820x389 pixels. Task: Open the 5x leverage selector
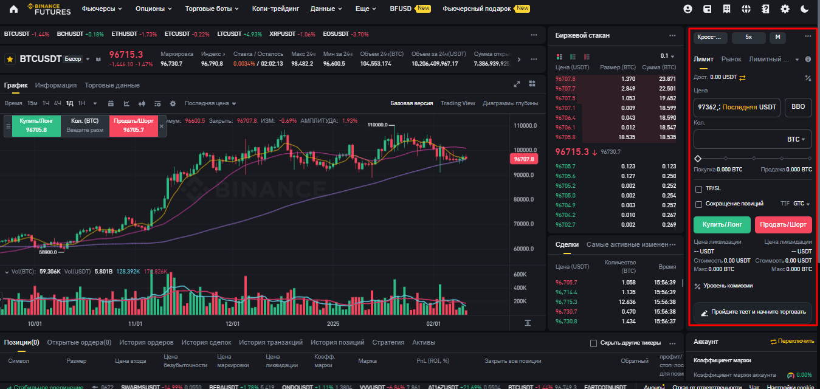pos(748,37)
